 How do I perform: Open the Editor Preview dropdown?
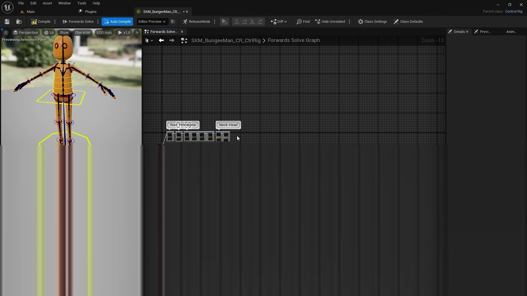click(x=152, y=22)
